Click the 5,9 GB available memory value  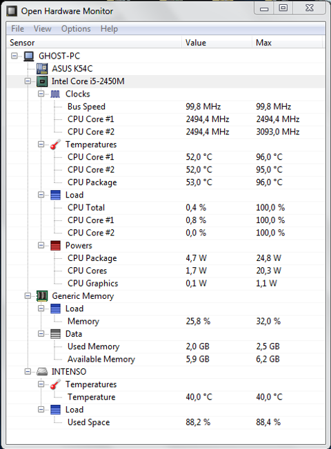click(x=197, y=359)
